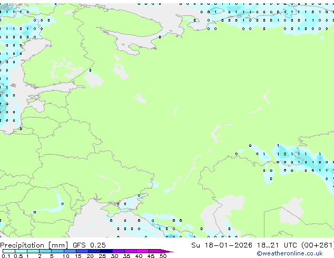
Task: Click the 2–5 mm legend swatch
Action: [x=45, y=251]
